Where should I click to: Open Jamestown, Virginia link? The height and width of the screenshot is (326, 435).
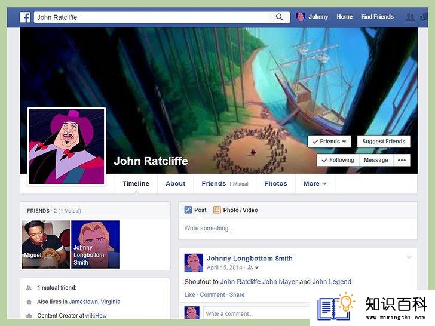point(94,302)
